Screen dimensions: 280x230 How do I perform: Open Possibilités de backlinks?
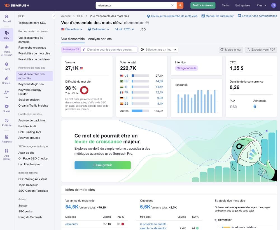tap(34, 59)
